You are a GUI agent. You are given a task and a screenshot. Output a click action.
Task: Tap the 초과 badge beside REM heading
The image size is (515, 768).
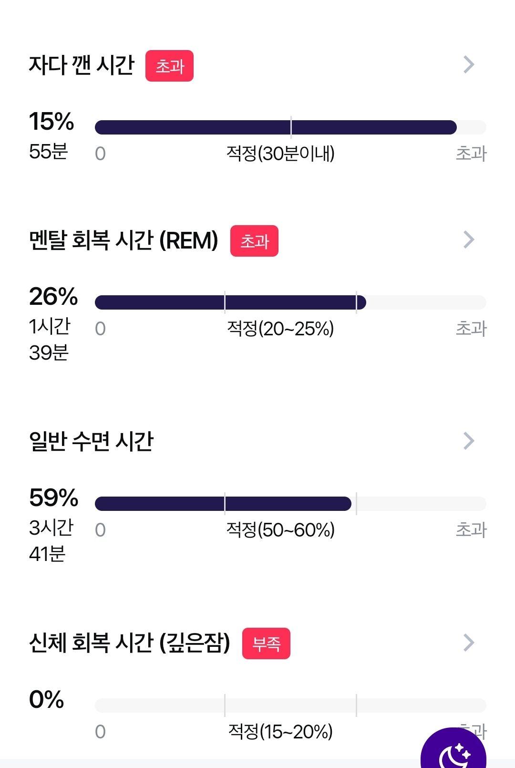[254, 241]
